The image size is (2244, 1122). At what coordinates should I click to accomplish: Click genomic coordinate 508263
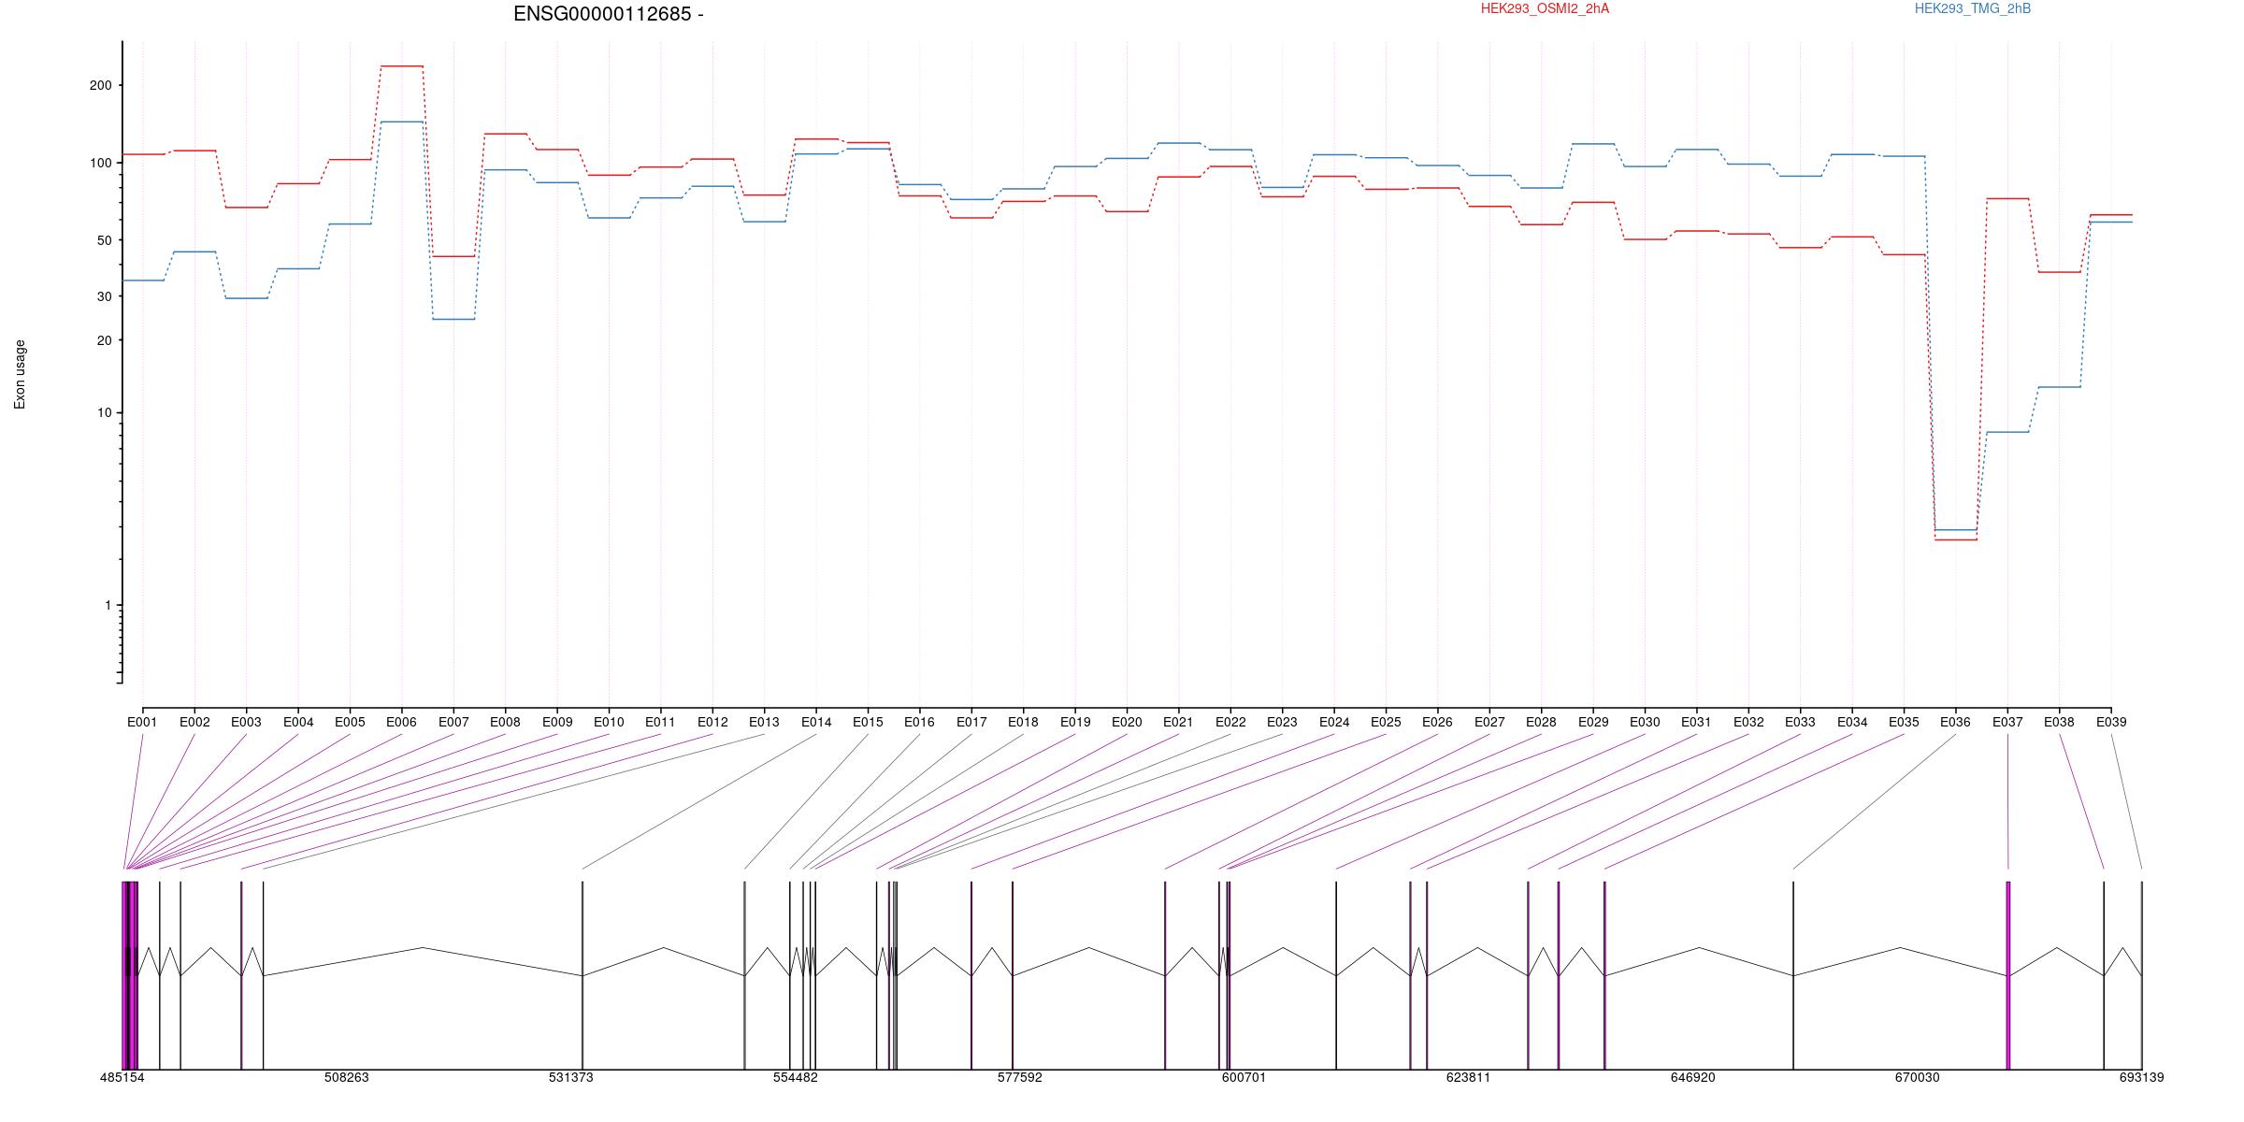pos(347,1077)
